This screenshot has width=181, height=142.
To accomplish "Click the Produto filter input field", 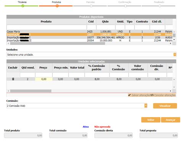I will click(47, 27).
